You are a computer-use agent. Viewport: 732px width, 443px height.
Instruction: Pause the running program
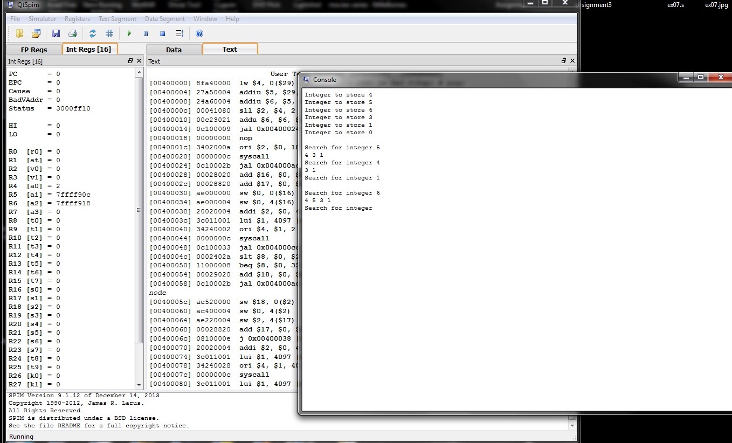[x=146, y=33]
